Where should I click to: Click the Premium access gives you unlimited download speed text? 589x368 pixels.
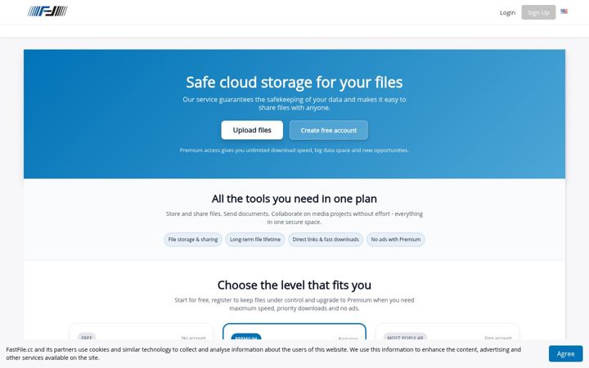[x=294, y=150]
